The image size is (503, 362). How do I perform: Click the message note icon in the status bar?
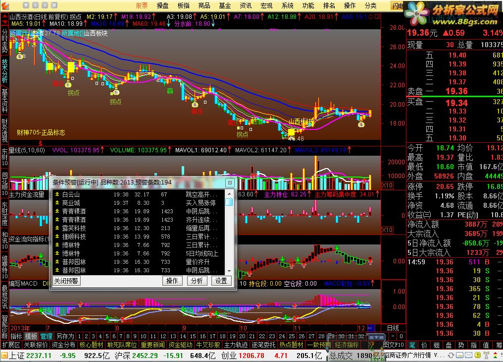(x=459, y=355)
